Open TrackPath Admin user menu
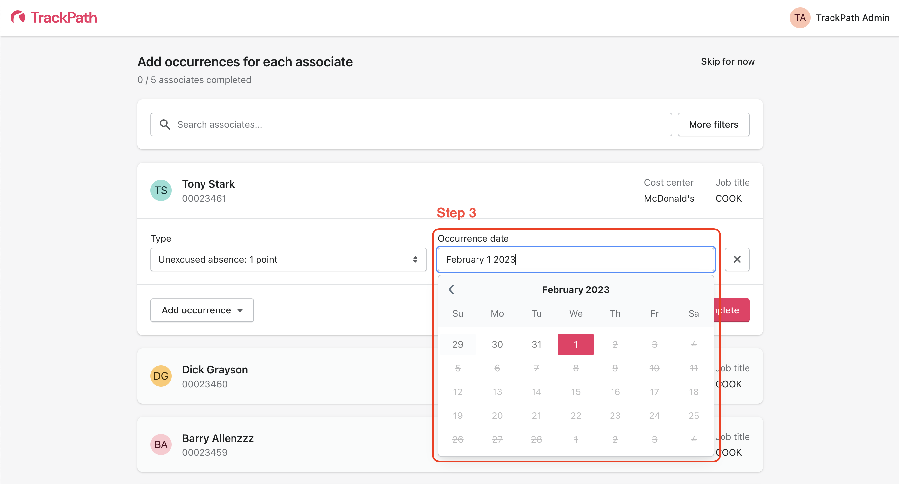This screenshot has width=899, height=484. coord(852,18)
